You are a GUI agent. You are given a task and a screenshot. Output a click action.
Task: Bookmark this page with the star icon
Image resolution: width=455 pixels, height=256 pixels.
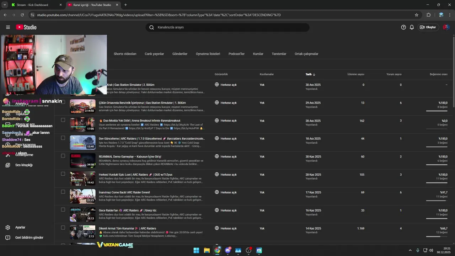click(417, 15)
